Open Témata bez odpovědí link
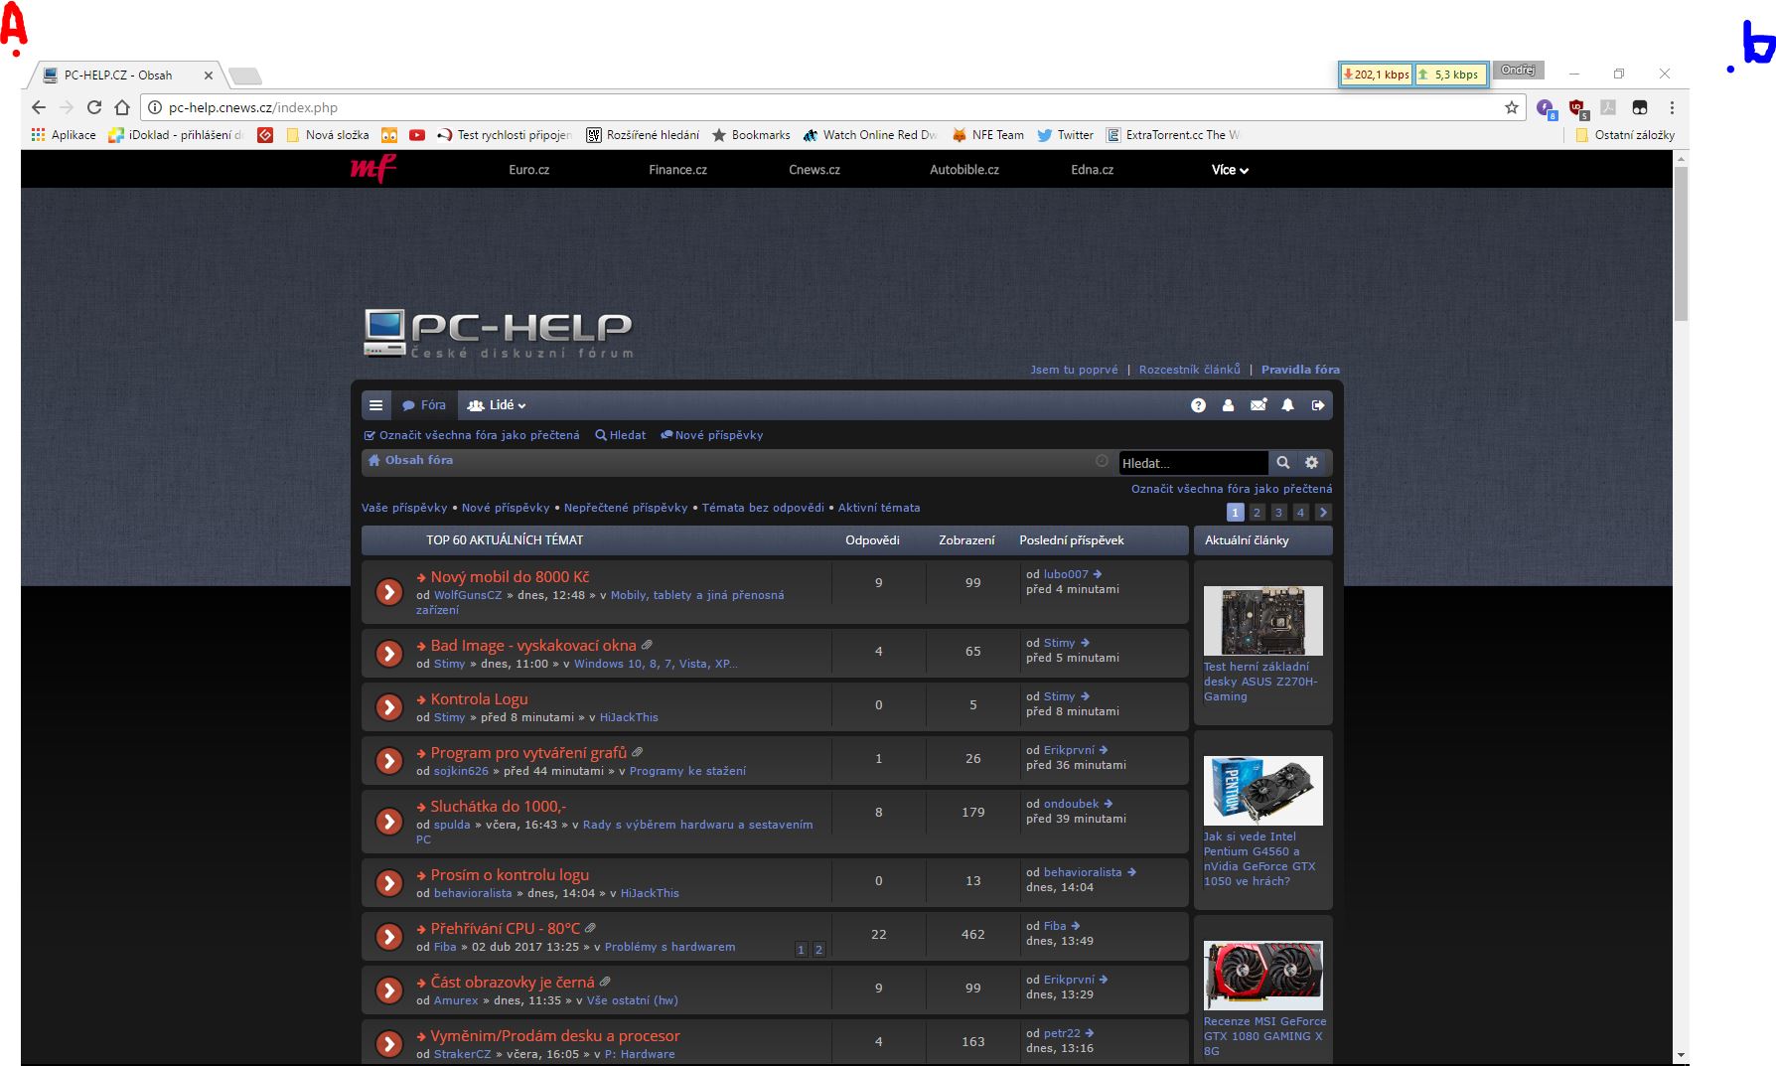The height and width of the screenshot is (1066, 1776). coord(763,508)
